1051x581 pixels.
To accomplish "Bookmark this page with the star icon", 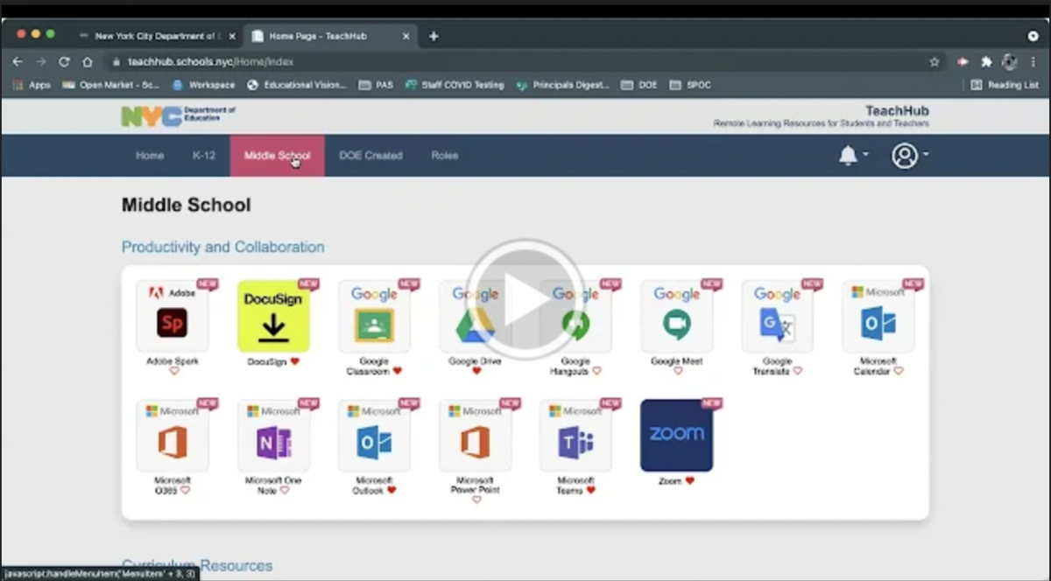I will coord(935,62).
